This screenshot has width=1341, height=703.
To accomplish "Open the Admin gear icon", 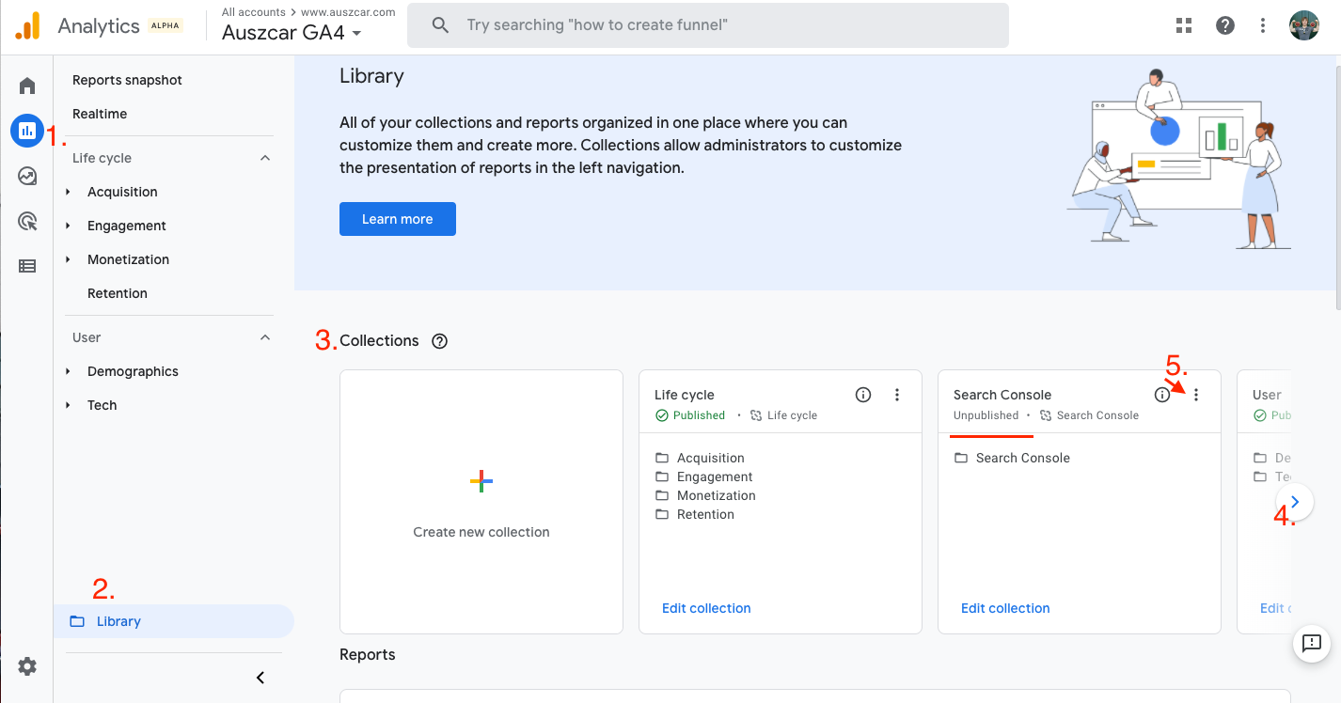I will click(x=27, y=666).
